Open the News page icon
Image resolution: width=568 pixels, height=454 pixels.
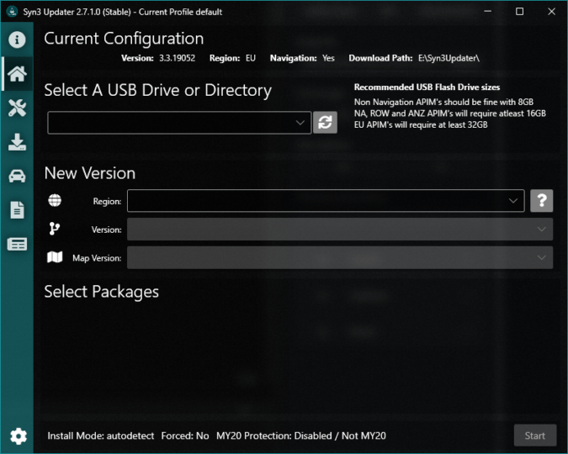click(17, 245)
